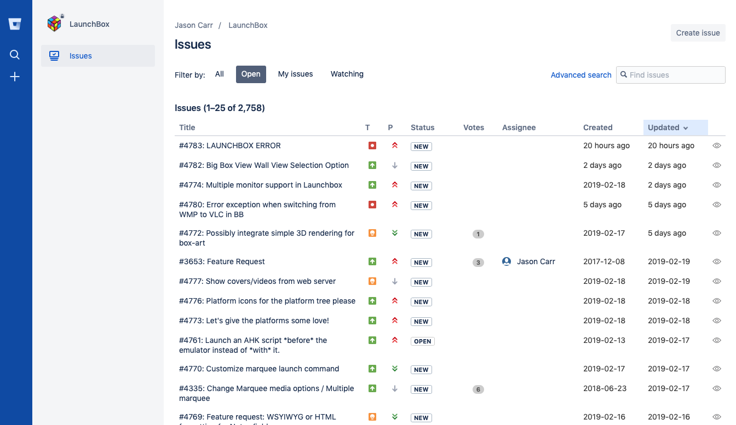Screen dimensions: 736x425
Task: Open issue #4770 Customize marquee launch command
Action: coord(259,369)
